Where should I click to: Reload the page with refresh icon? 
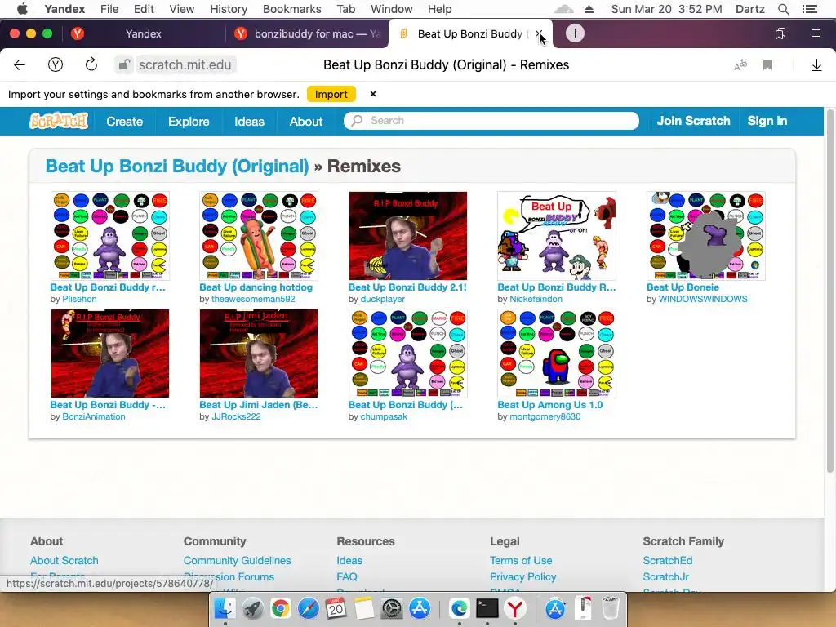point(91,65)
